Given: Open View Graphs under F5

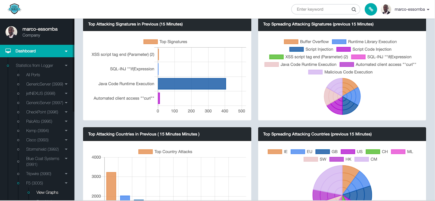Looking at the screenshot, I should click(47, 192).
